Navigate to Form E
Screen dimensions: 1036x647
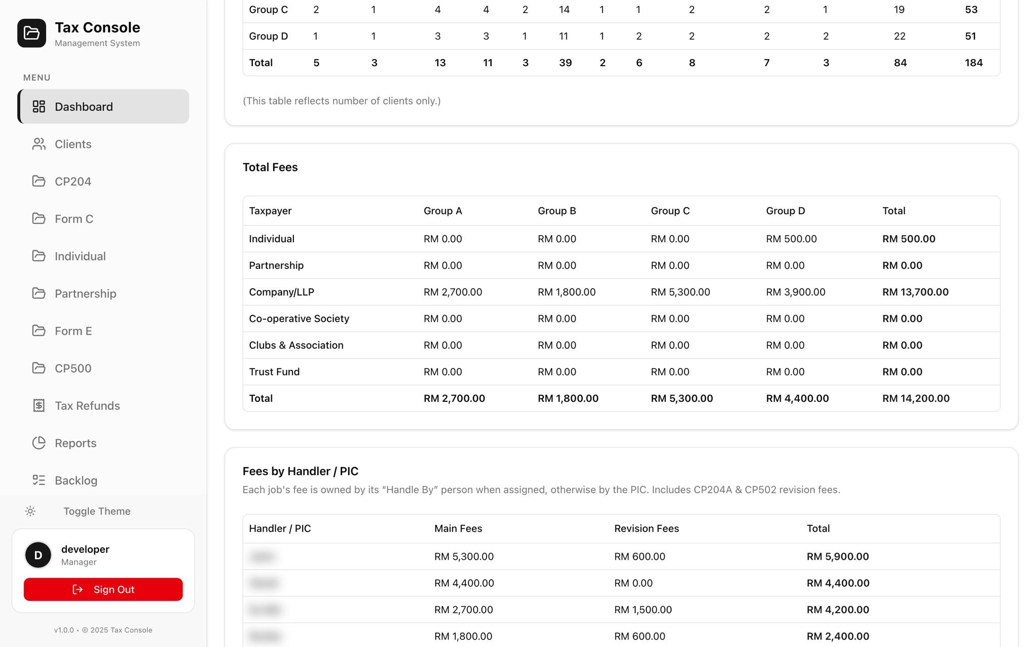pyautogui.click(x=103, y=331)
